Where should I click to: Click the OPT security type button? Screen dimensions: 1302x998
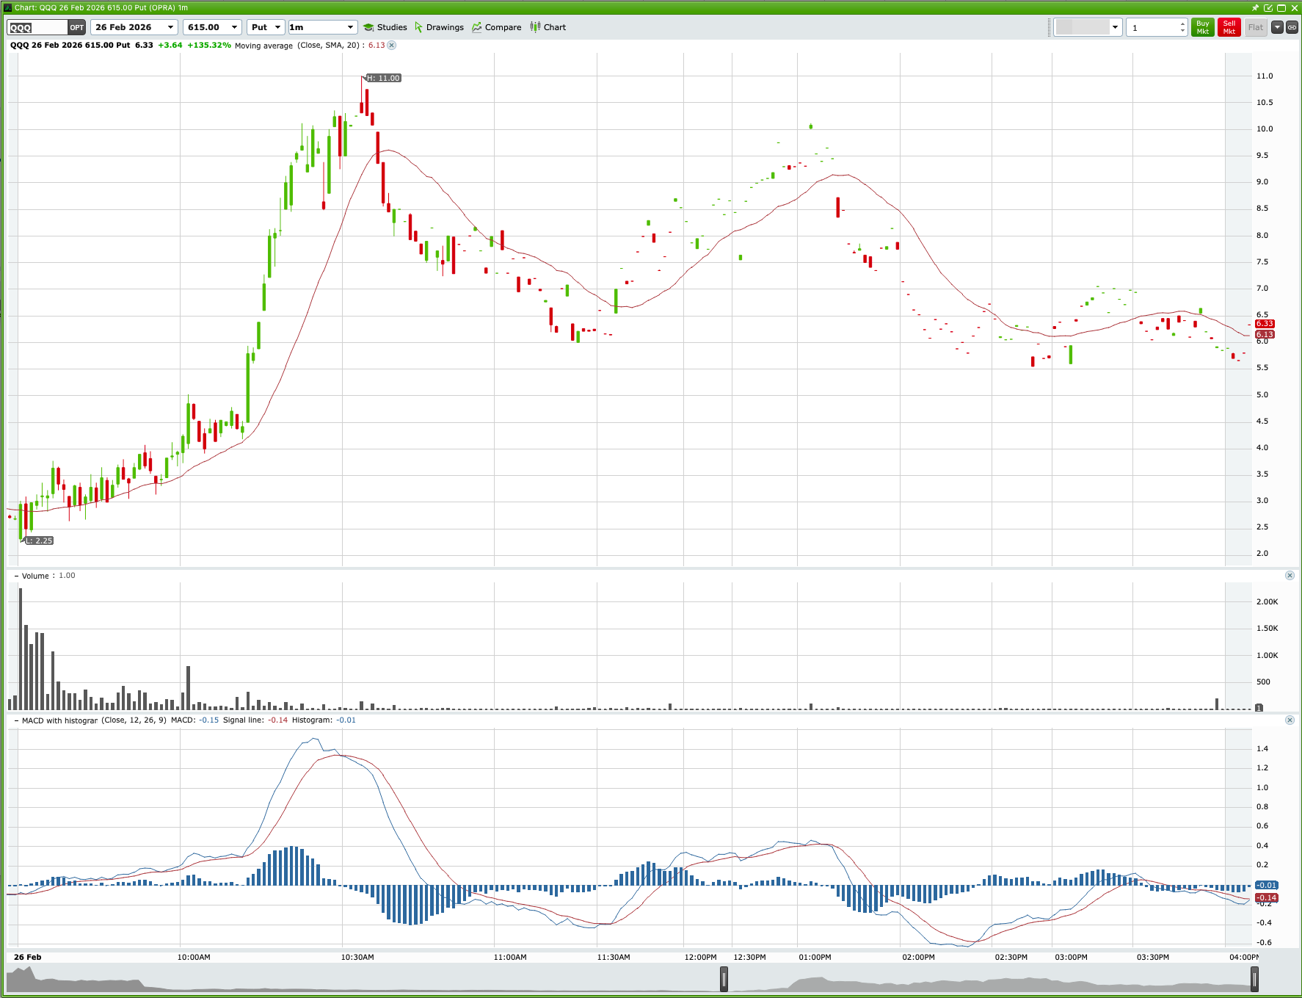[76, 27]
